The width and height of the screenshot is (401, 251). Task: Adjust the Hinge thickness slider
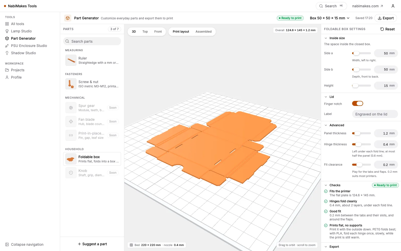point(361,144)
